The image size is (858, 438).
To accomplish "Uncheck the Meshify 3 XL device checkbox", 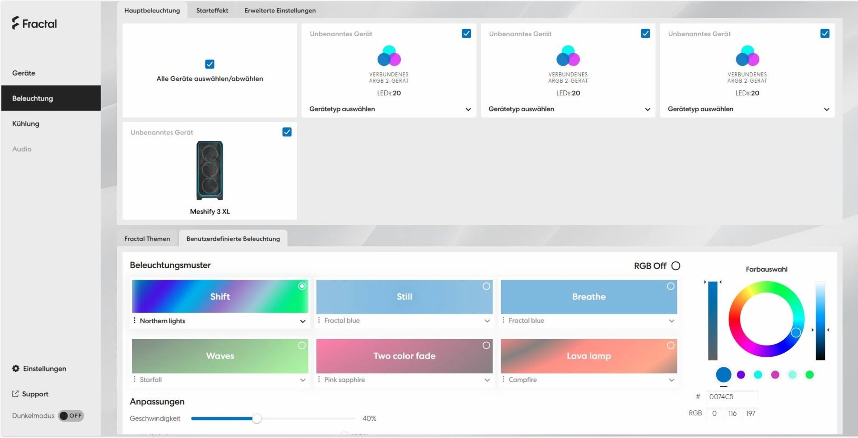I will 287,132.
